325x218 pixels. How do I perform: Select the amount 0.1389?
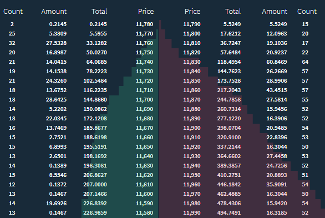(58, 165)
